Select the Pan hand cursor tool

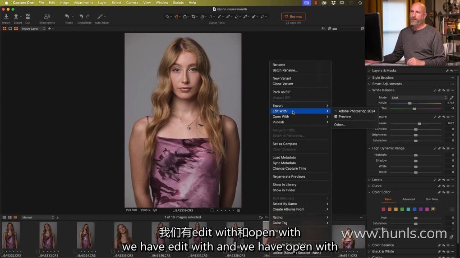pos(177,17)
